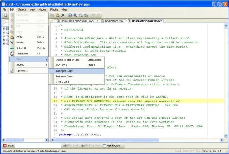229x154 pixels.
Task: Click the Options icon in Edit menu
Action: pos(12,70)
